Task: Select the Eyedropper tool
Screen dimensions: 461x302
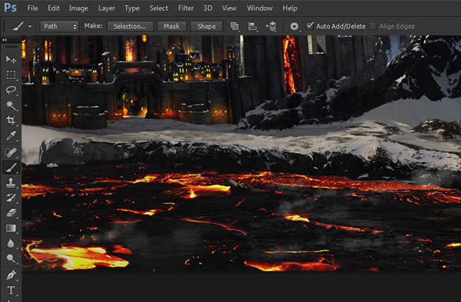Action: click(11, 136)
